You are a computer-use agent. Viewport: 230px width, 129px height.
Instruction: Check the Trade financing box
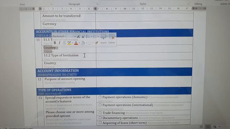click(100, 113)
